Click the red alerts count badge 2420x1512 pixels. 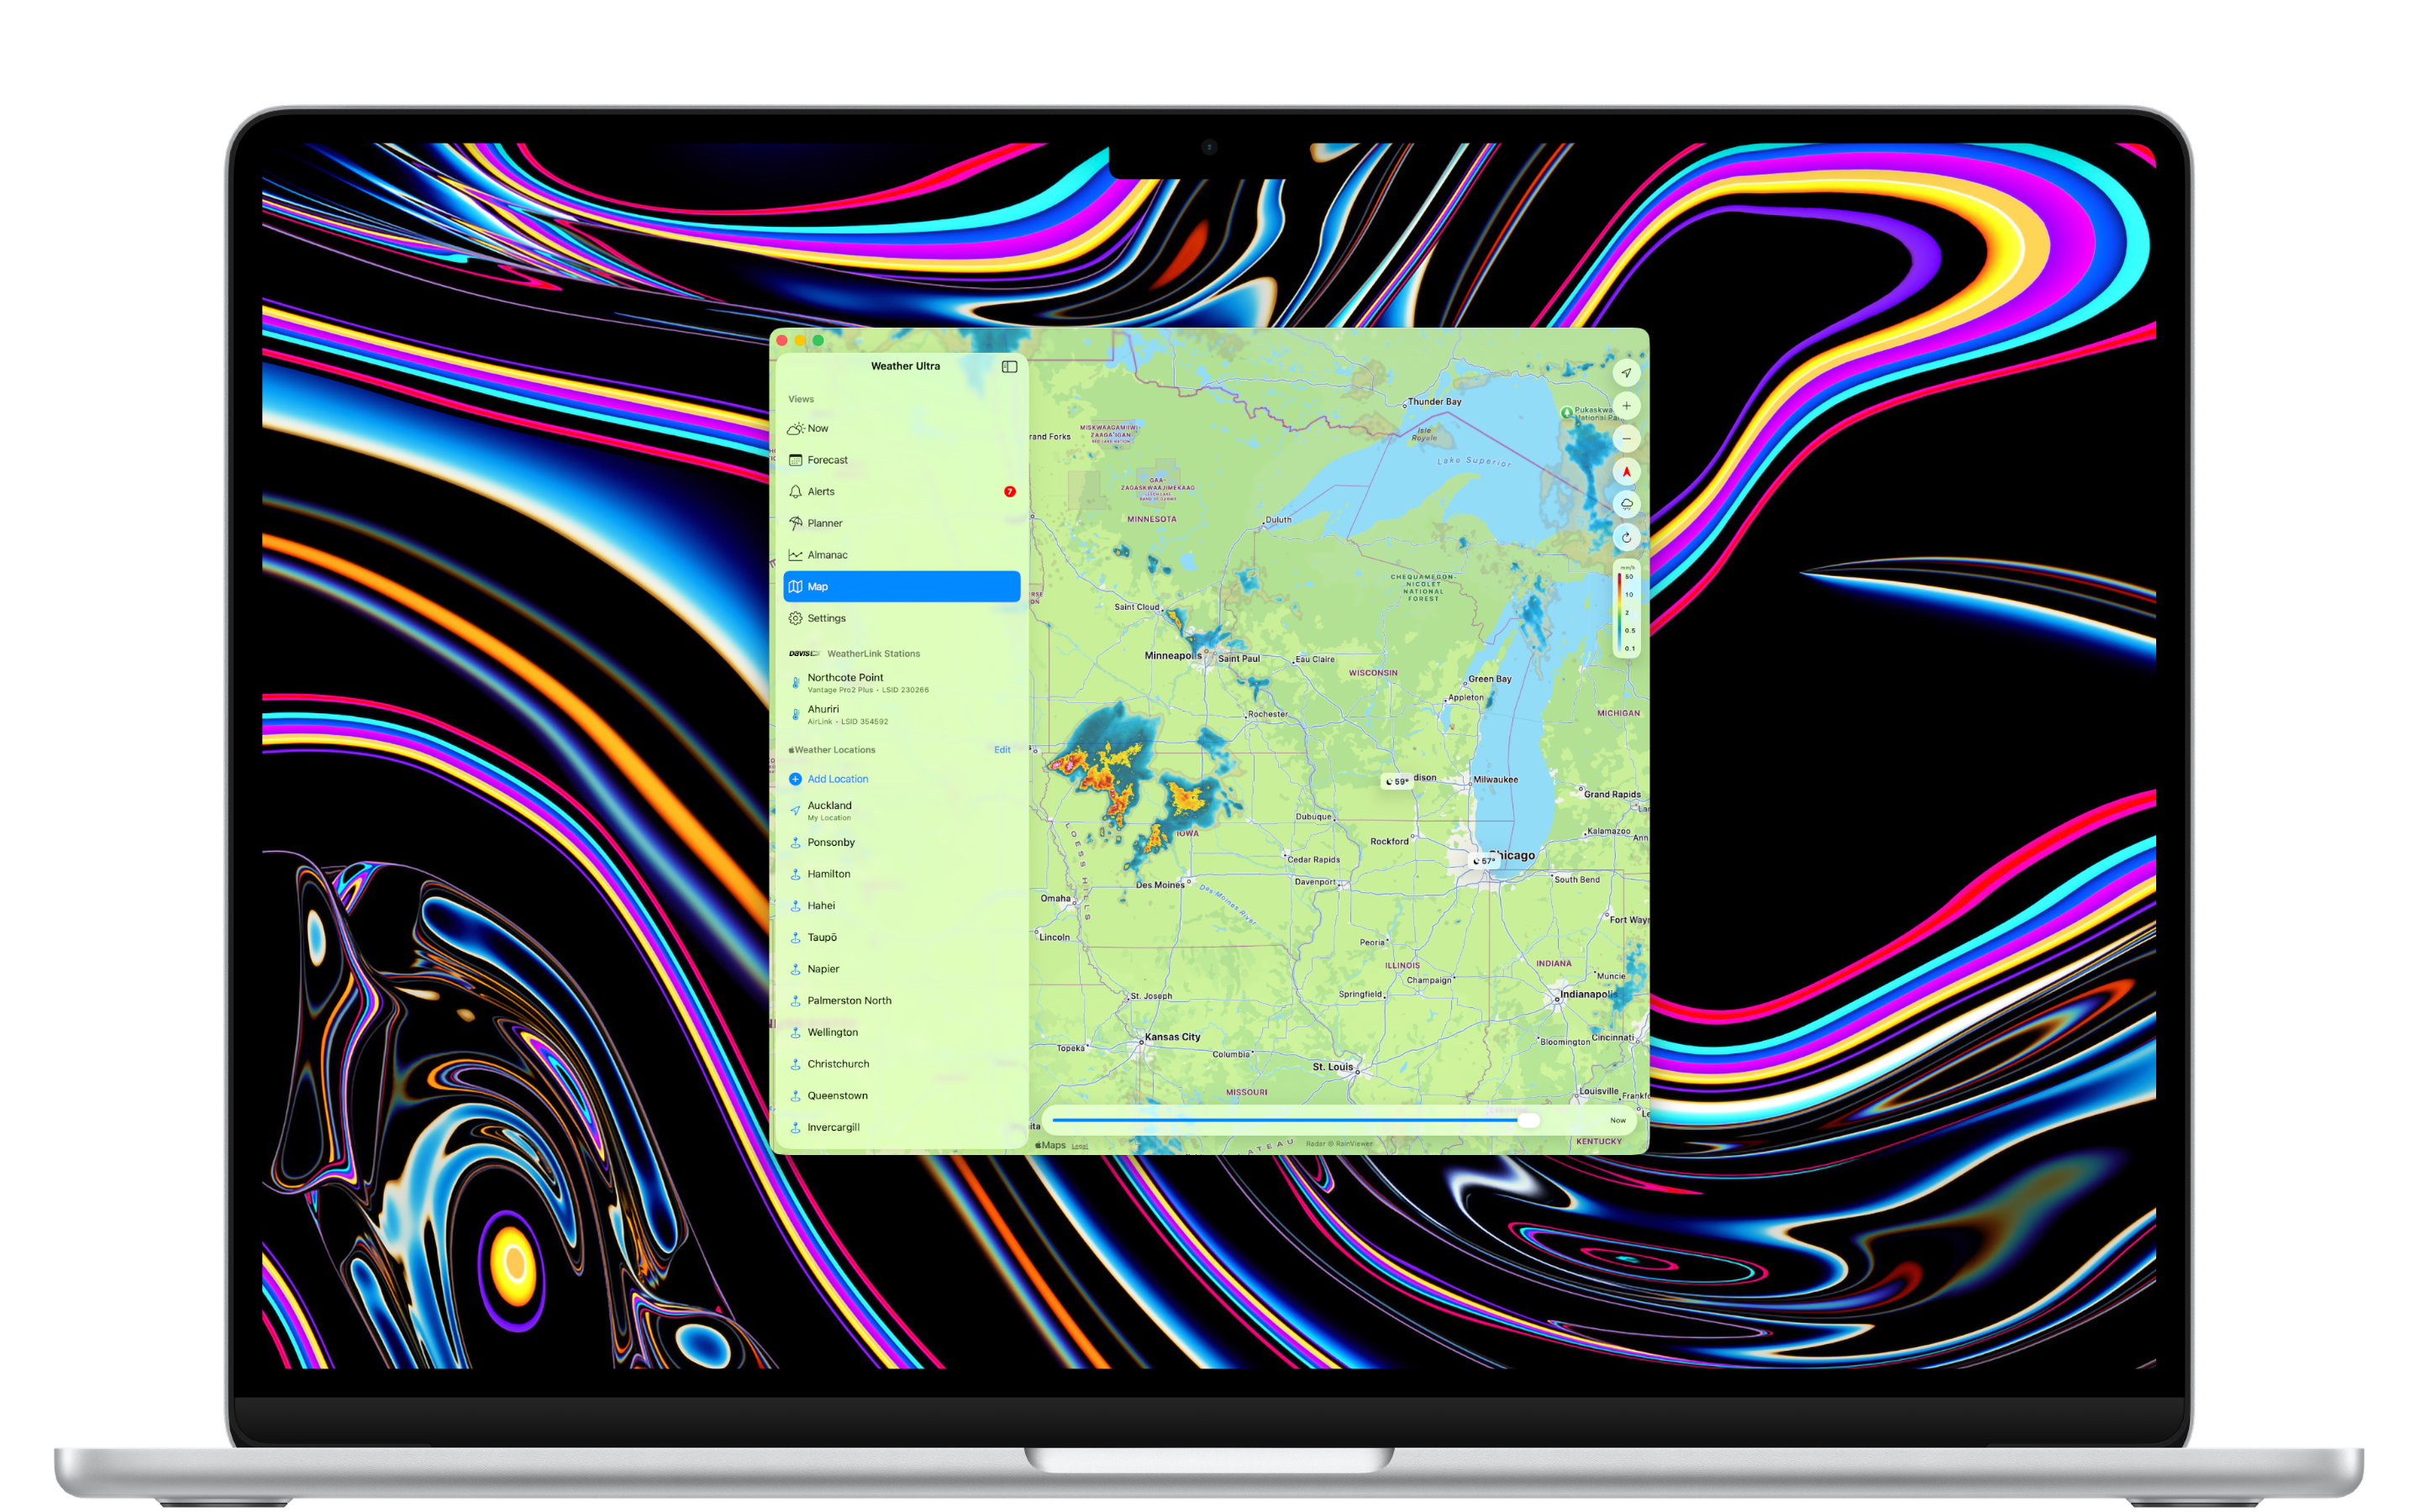click(x=1009, y=491)
